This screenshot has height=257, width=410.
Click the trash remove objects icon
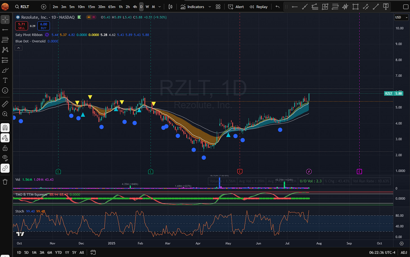(x=5, y=182)
